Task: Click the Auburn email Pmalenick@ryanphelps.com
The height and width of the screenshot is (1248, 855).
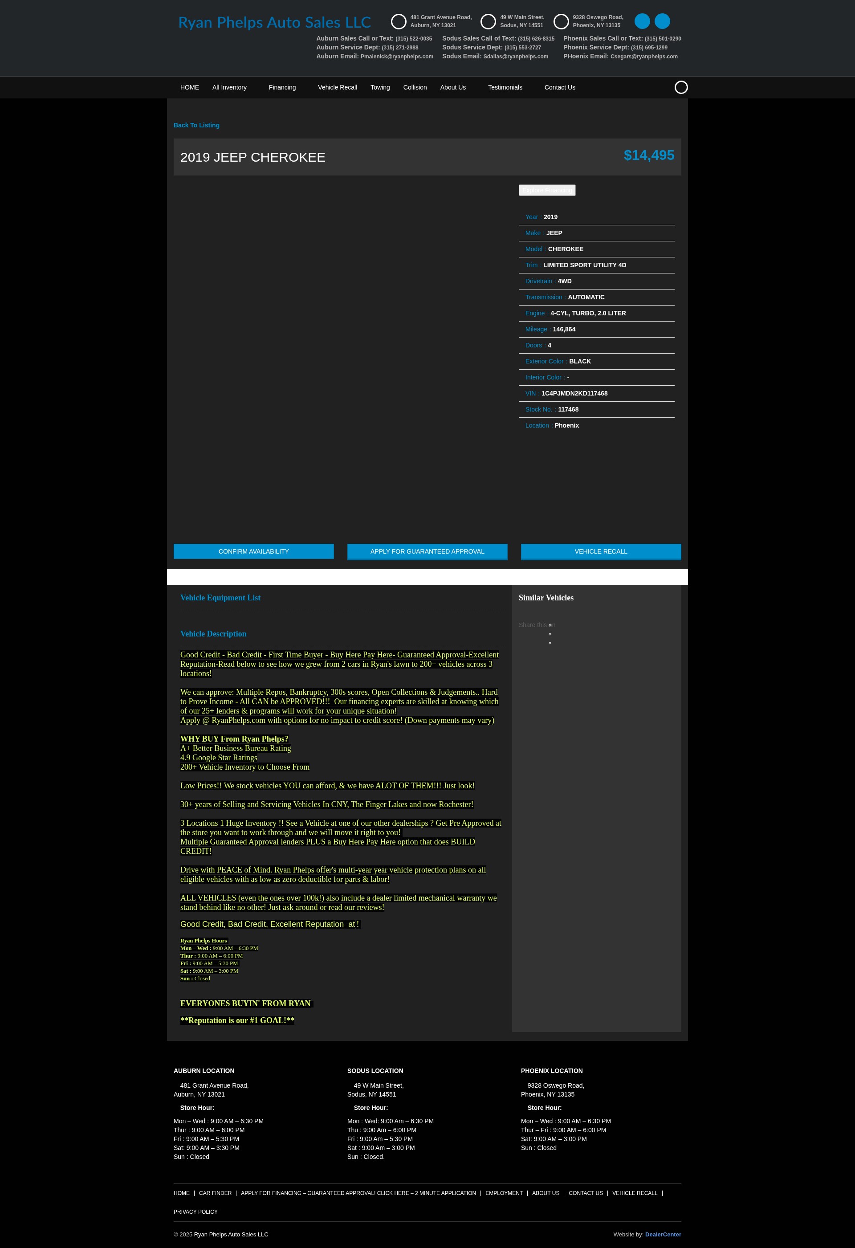Action: (397, 57)
